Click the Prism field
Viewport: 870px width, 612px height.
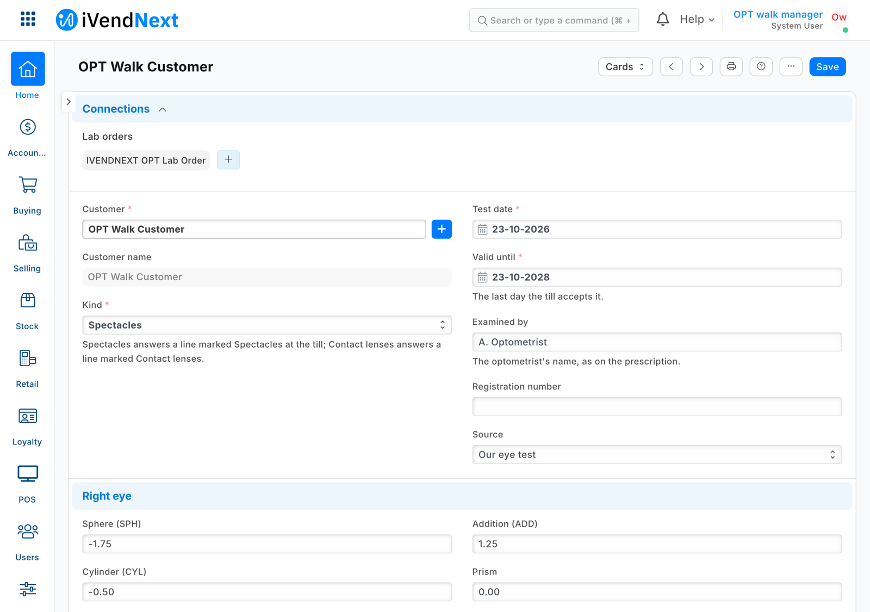(x=657, y=591)
